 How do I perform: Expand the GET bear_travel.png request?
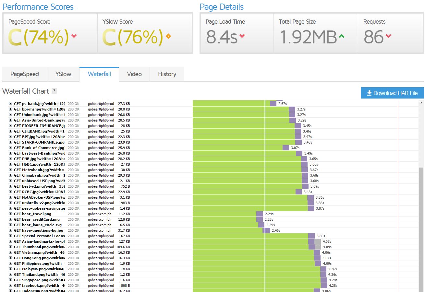point(10,214)
